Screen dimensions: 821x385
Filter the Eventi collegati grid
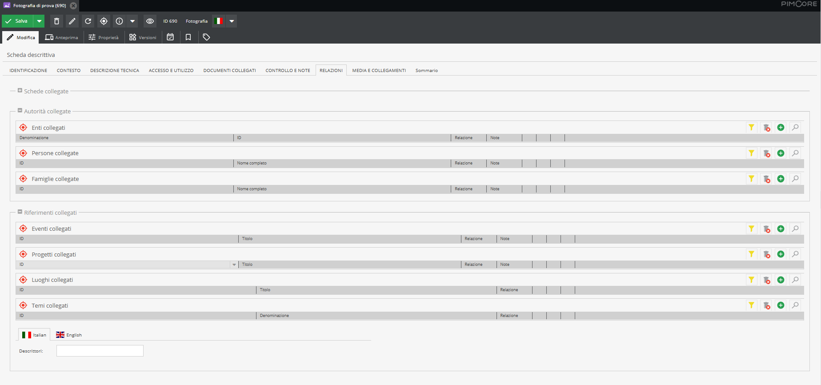[751, 229]
